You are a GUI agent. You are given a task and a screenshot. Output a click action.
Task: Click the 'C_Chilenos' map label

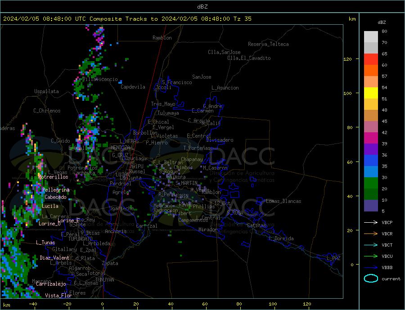pos(47,111)
